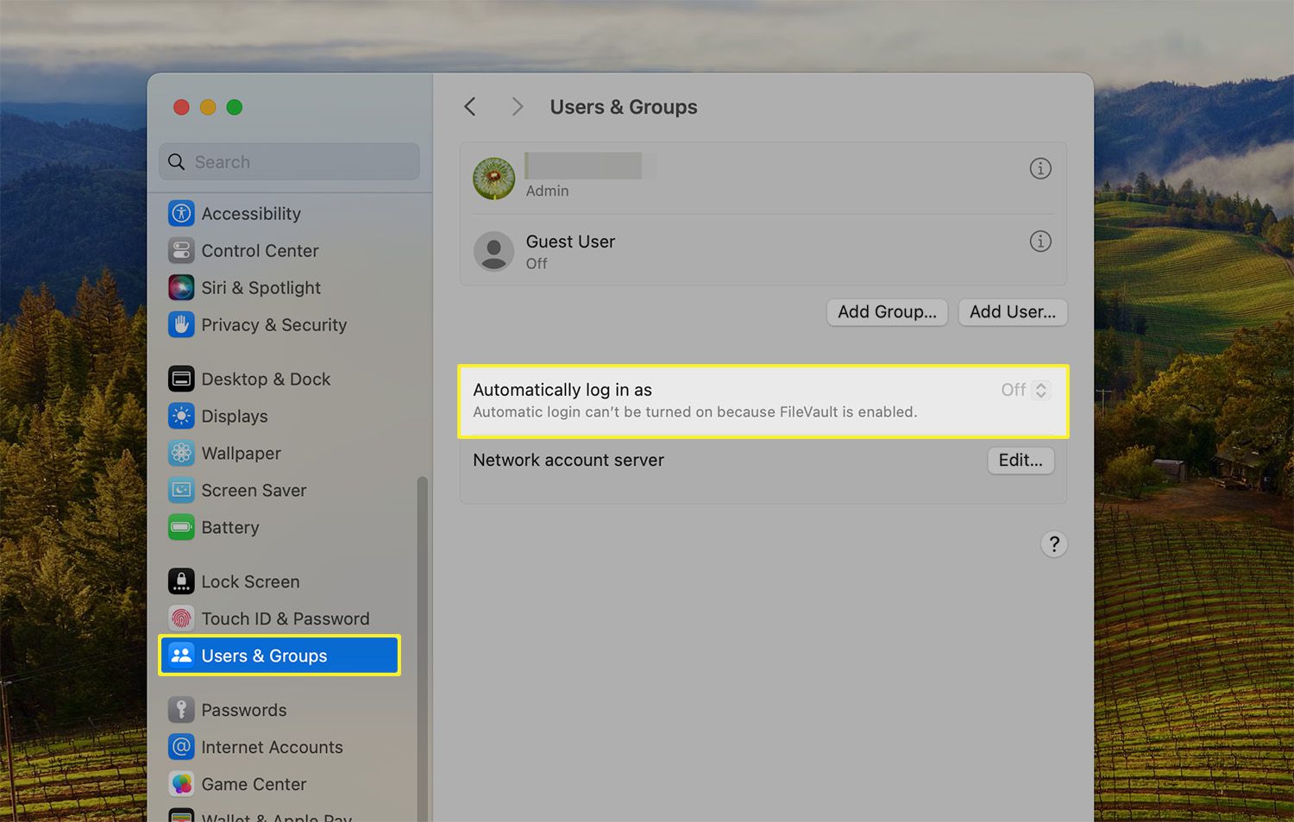Open Privacy & Security hand icon
Image resolution: width=1294 pixels, height=822 pixels.
click(181, 324)
